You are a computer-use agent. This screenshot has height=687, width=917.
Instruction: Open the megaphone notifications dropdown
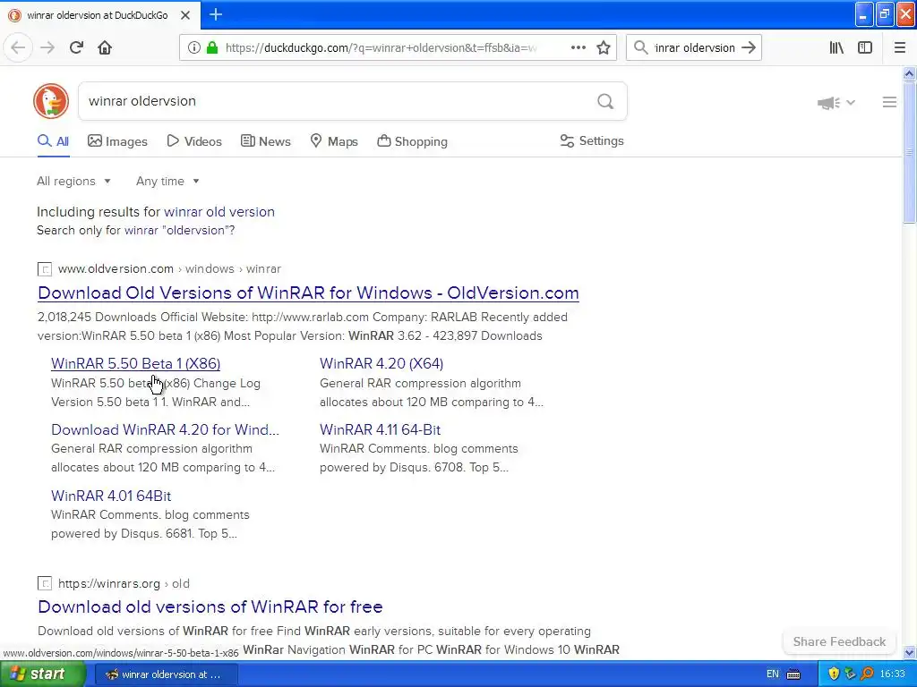pos(836,103)
